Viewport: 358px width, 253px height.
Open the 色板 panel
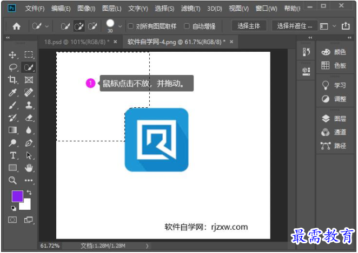pyautogui.click(x=334, y=66)
